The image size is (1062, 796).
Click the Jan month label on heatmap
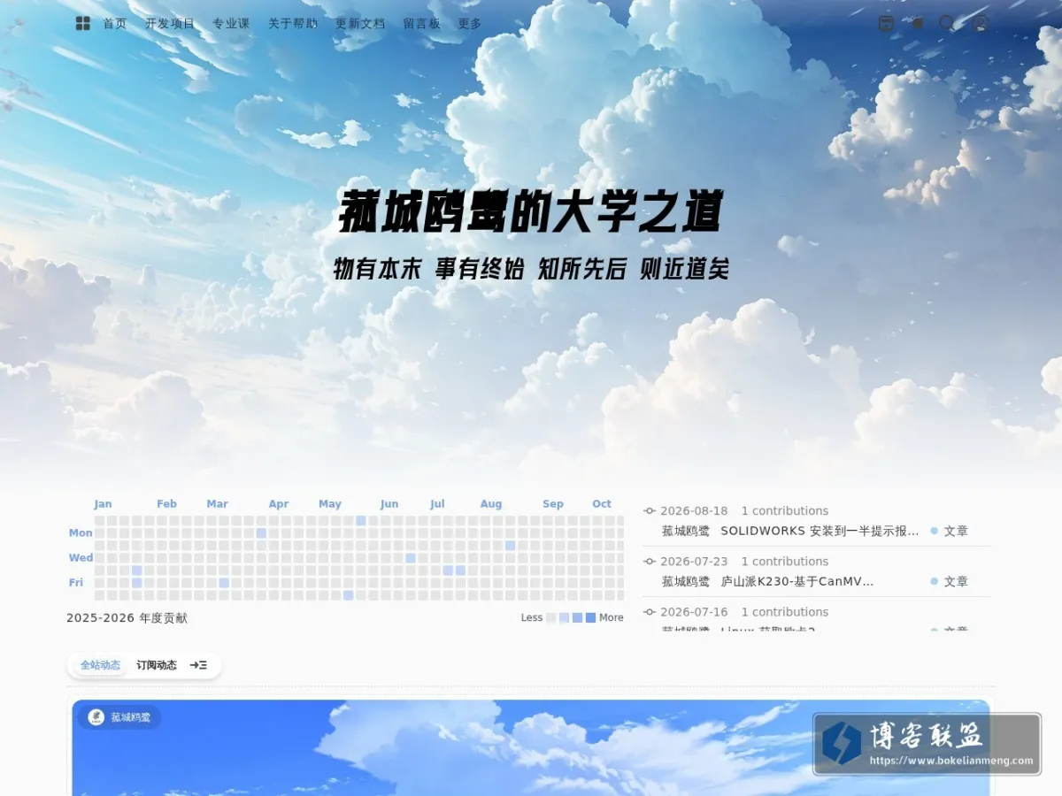(x=103, y=504)
